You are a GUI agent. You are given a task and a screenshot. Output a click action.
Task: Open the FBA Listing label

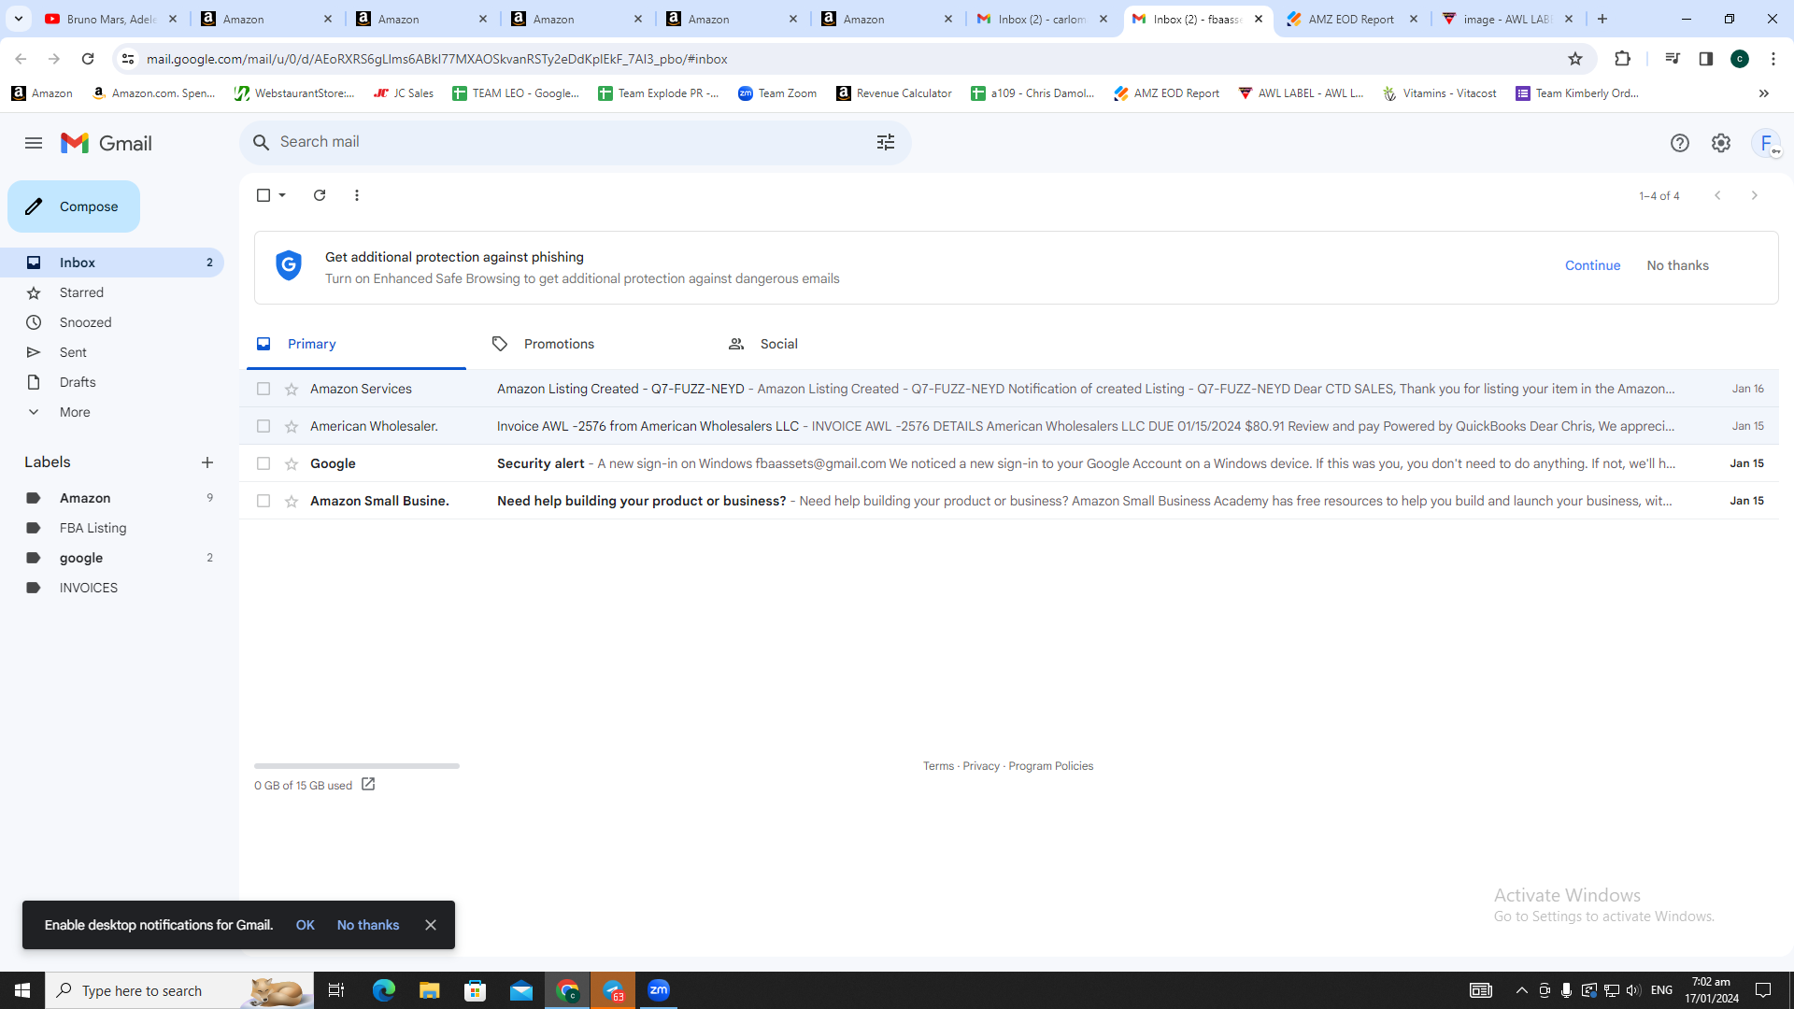tap(112, 528)
